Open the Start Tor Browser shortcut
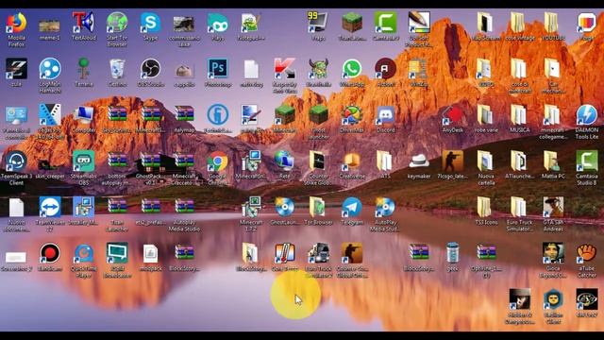Viewport: 604px width, 340px height. (117, 23)
